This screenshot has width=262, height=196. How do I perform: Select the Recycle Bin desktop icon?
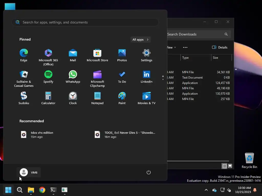point(249,160)
